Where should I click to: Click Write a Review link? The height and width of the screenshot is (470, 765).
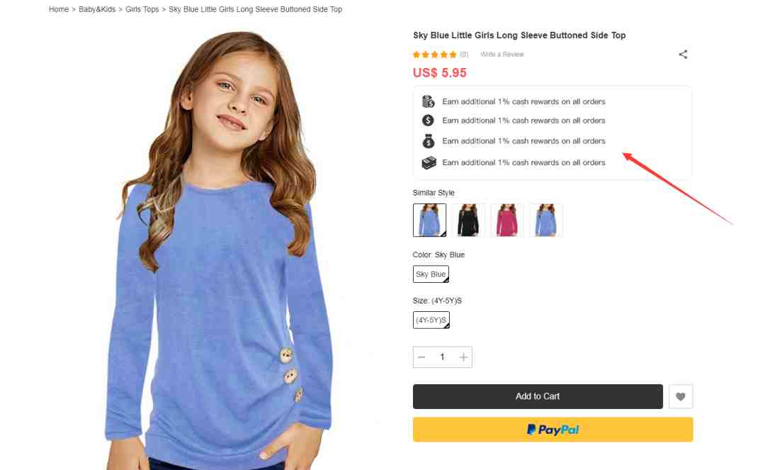click(502, 54)
